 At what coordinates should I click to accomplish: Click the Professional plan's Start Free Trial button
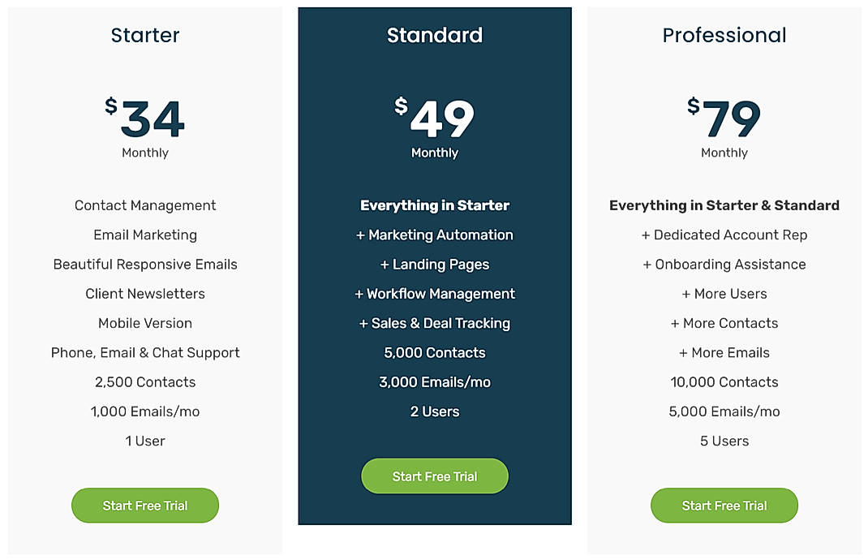pyautogui.click(x=724, y=505)
